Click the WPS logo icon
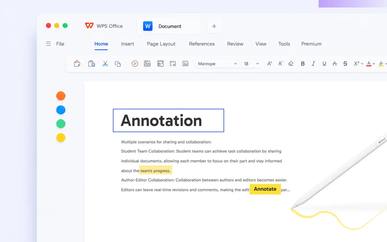This screenshot has height=242, width=387. click(89, 26)
